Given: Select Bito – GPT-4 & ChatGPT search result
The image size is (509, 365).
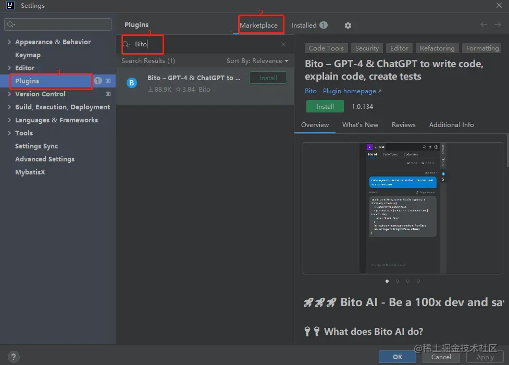Looking at the screenshot, I should point(205,86).
